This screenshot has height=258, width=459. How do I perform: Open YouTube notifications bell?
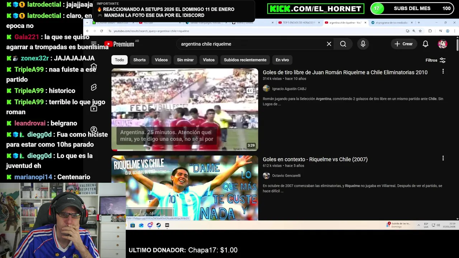coord(425,44)
